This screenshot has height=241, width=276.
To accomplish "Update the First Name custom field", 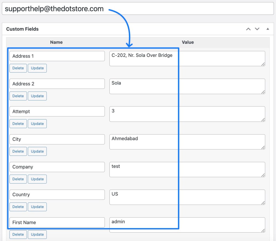I will pyautogui.click(x=37, y=235).
